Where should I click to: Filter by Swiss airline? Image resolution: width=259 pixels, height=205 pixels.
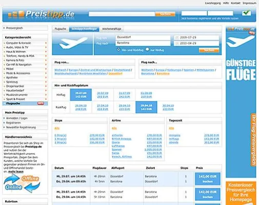tap(115, 153)
